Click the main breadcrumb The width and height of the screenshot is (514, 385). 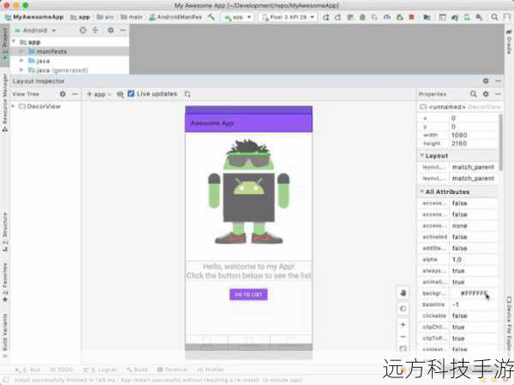[x=131, y=17]
